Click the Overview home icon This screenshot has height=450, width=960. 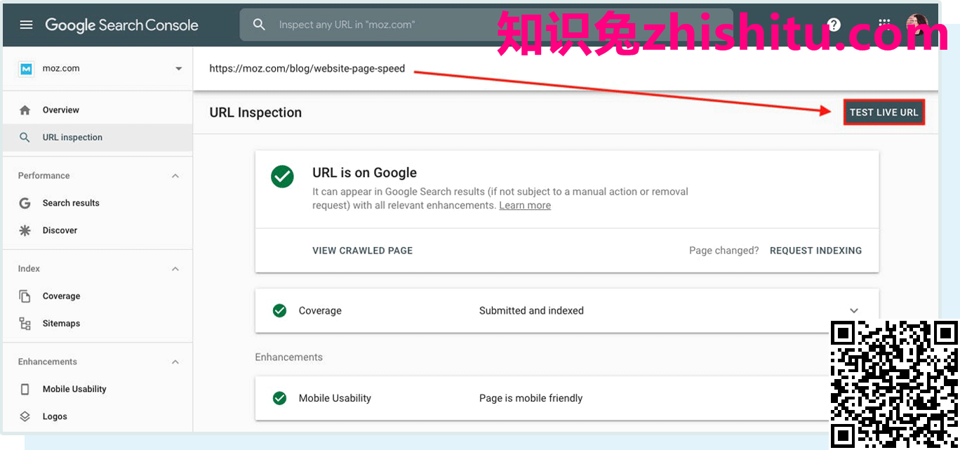(25, 110)
